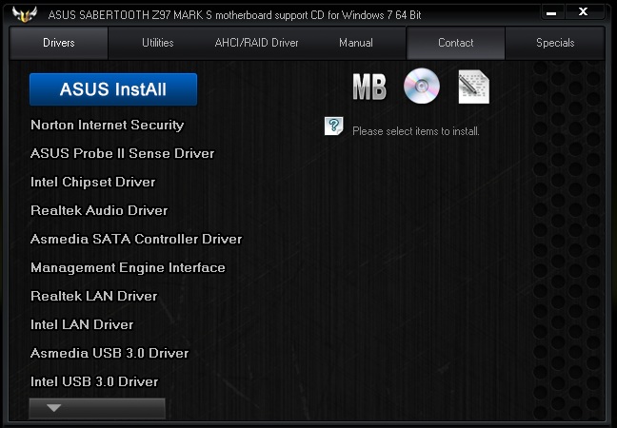Click the ASUS InstAll button
Screen dimensions: 617x428
click(113, 89)
